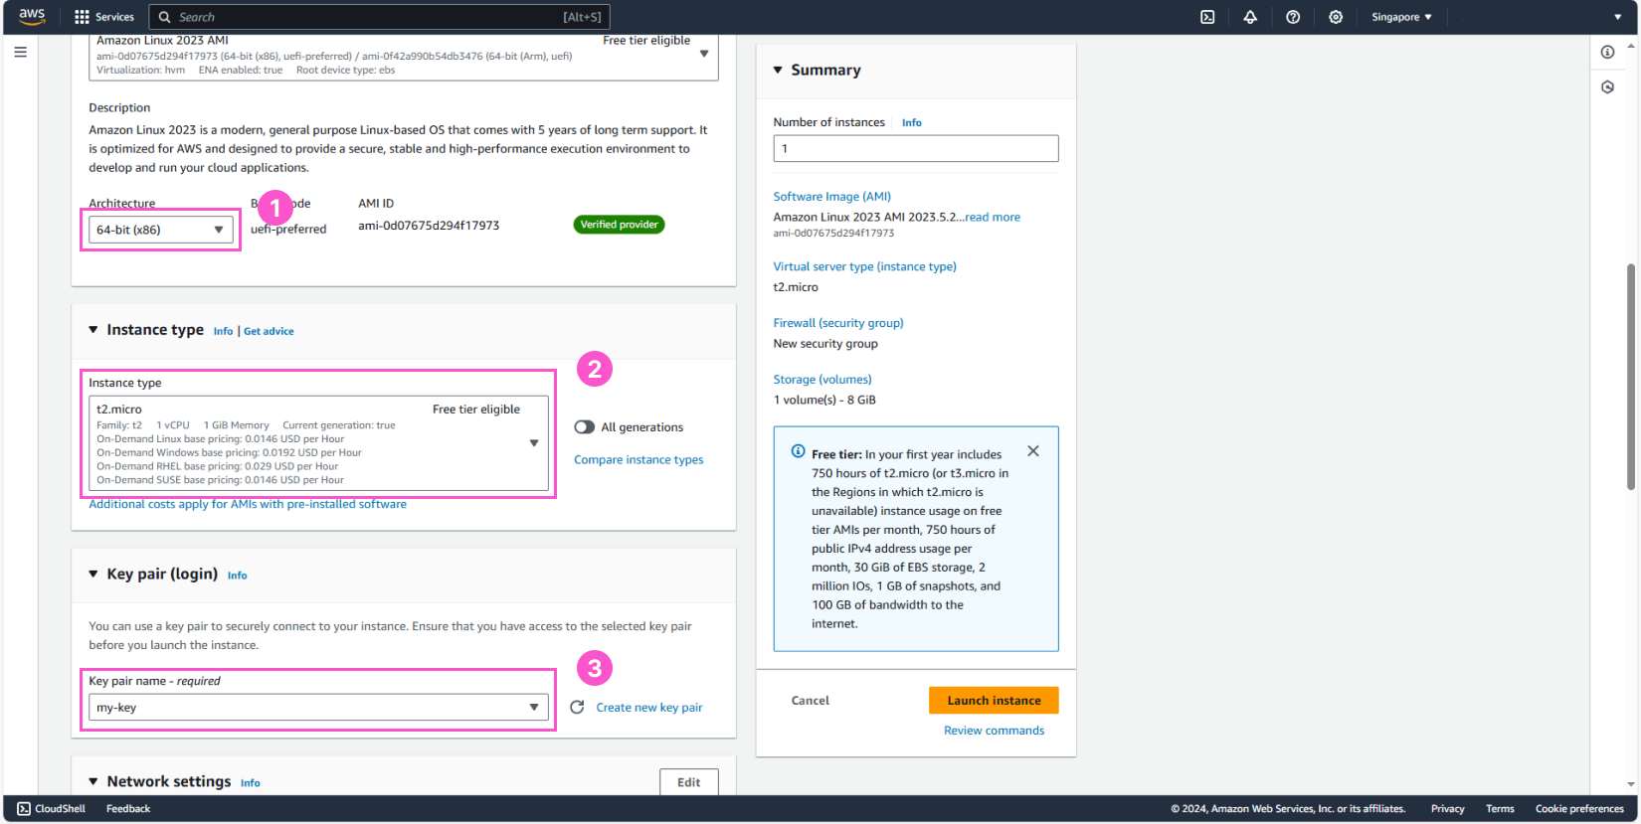
Task: Open Info link next to Key pair (login)
Action: tap(237, 576)
